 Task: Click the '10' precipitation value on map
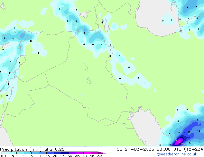coord(199,131)
